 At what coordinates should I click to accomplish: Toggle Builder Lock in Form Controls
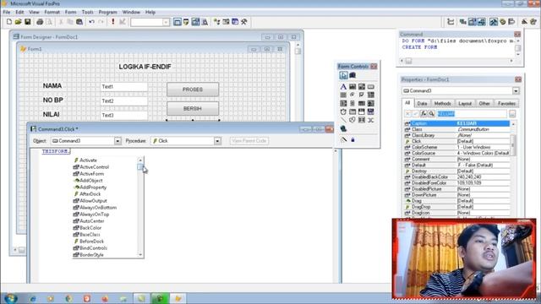click(x=343, y=139)
